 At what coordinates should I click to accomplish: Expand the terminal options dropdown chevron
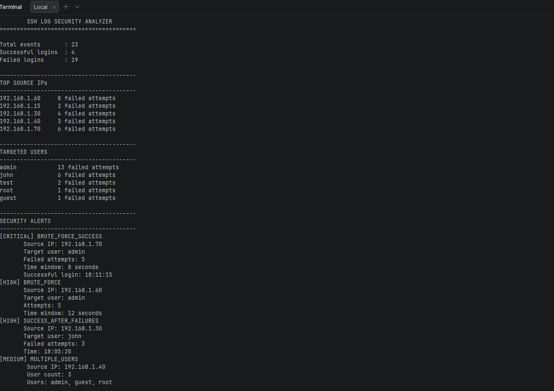[x=77, y=7]
